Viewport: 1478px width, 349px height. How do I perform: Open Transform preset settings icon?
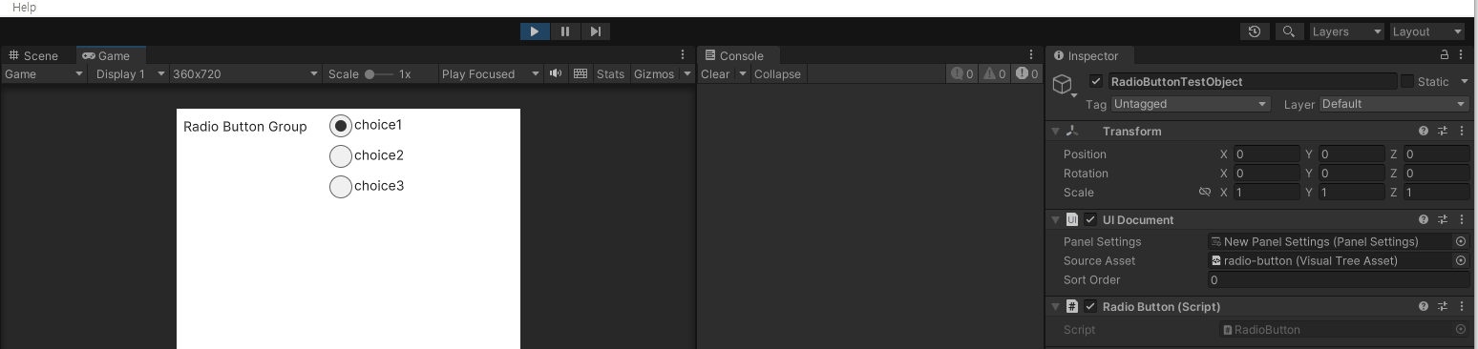tap(1443, 131)
